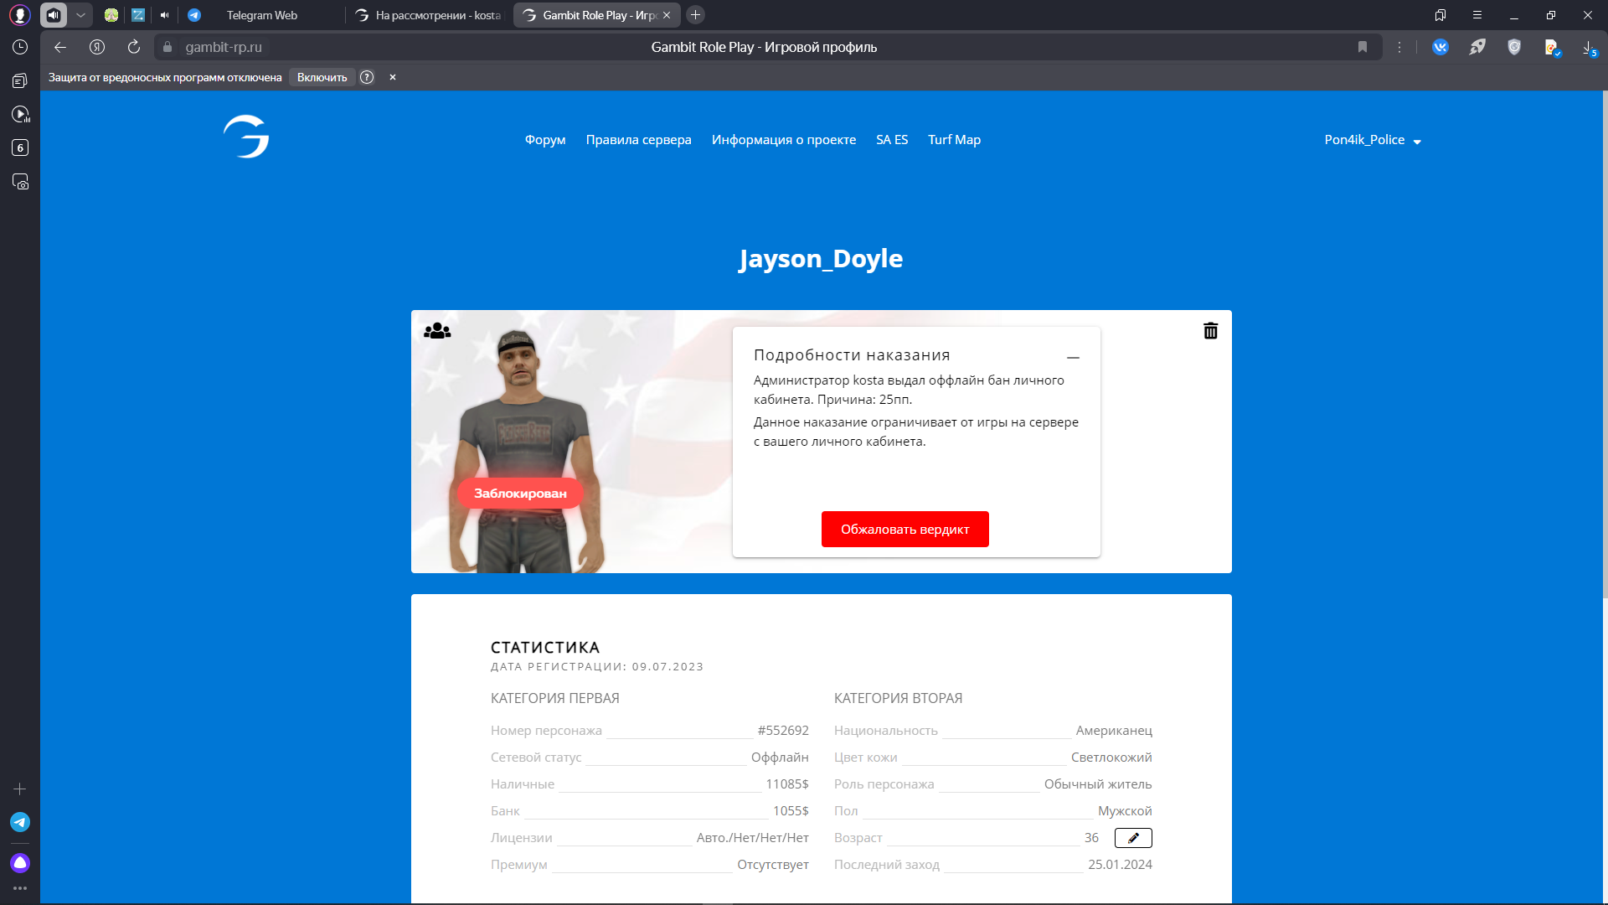
Task: Enable malware protection with Включить button
Action: coord(322,77)
